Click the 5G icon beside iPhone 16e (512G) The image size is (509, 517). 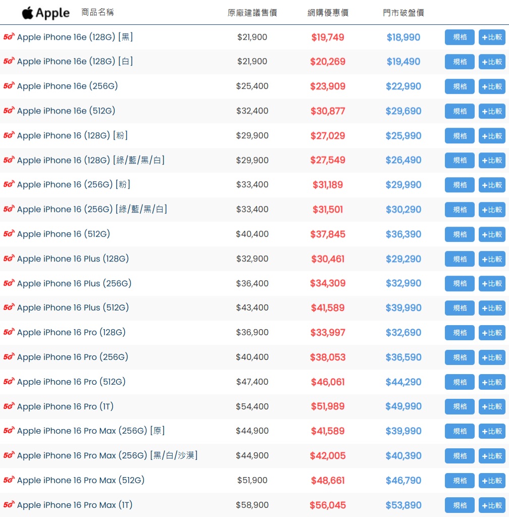coord(9,111)
